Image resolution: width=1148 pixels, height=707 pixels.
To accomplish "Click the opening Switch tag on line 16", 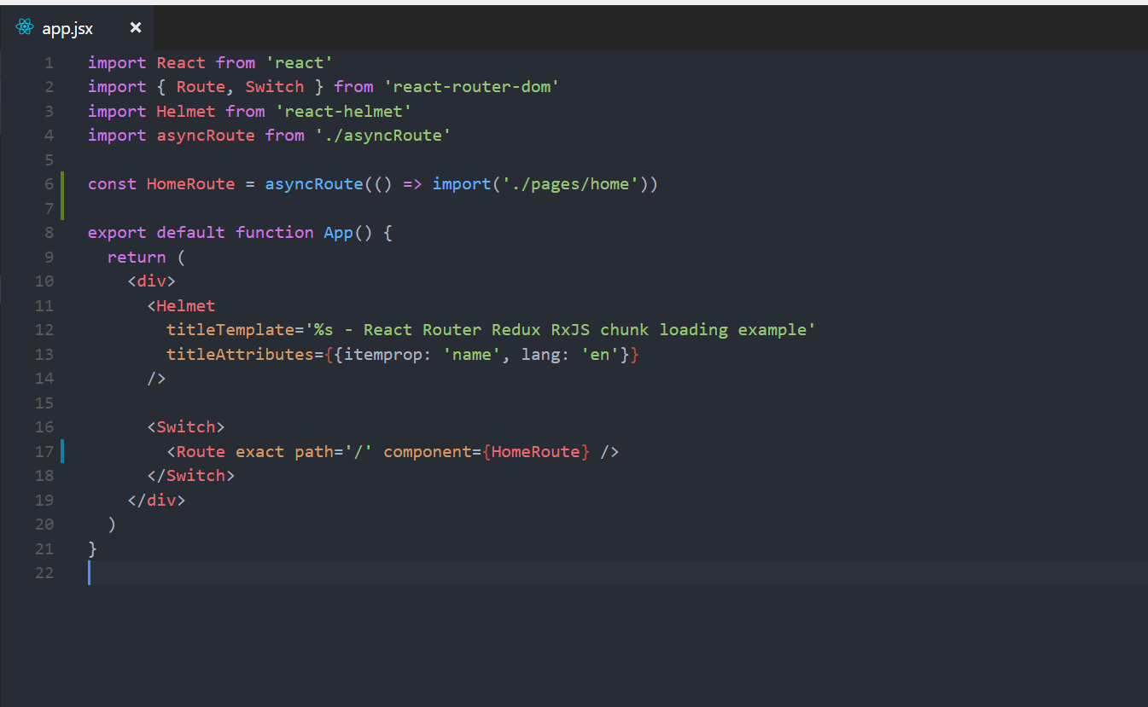I will 186,427.
